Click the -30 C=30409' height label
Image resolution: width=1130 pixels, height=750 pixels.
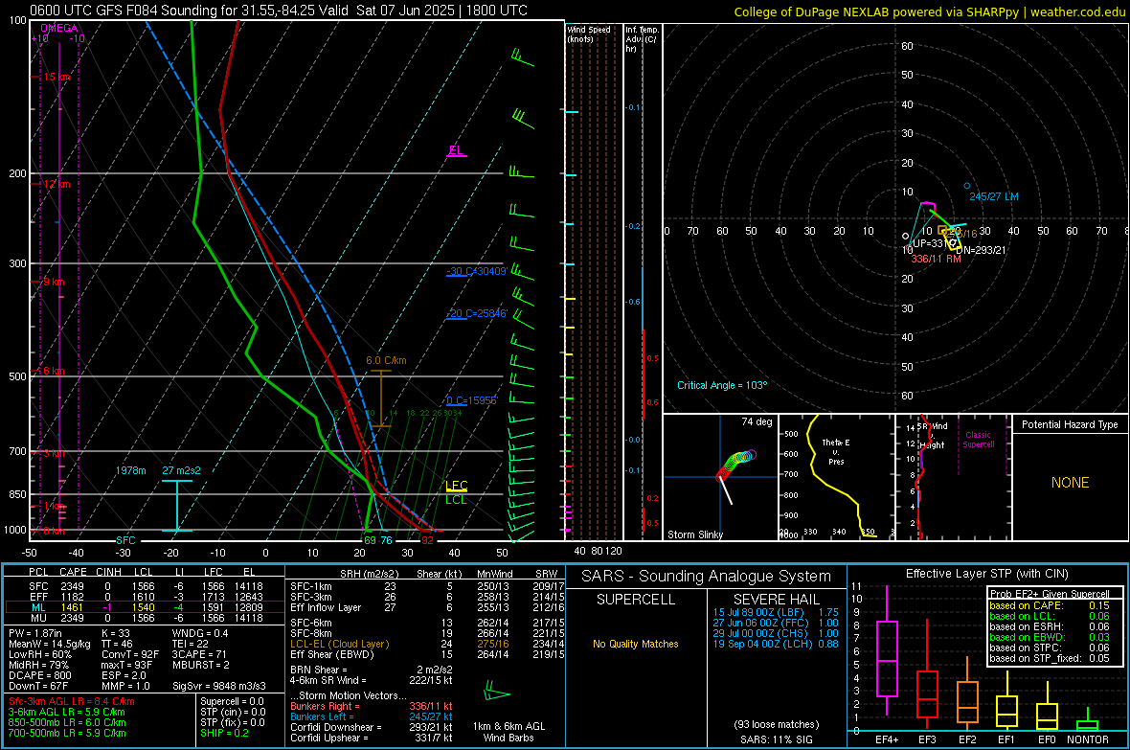[477, 271]
